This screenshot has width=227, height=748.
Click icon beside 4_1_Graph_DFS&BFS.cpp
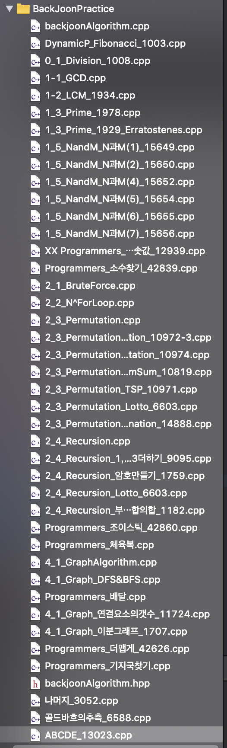[x=35, y=580]
